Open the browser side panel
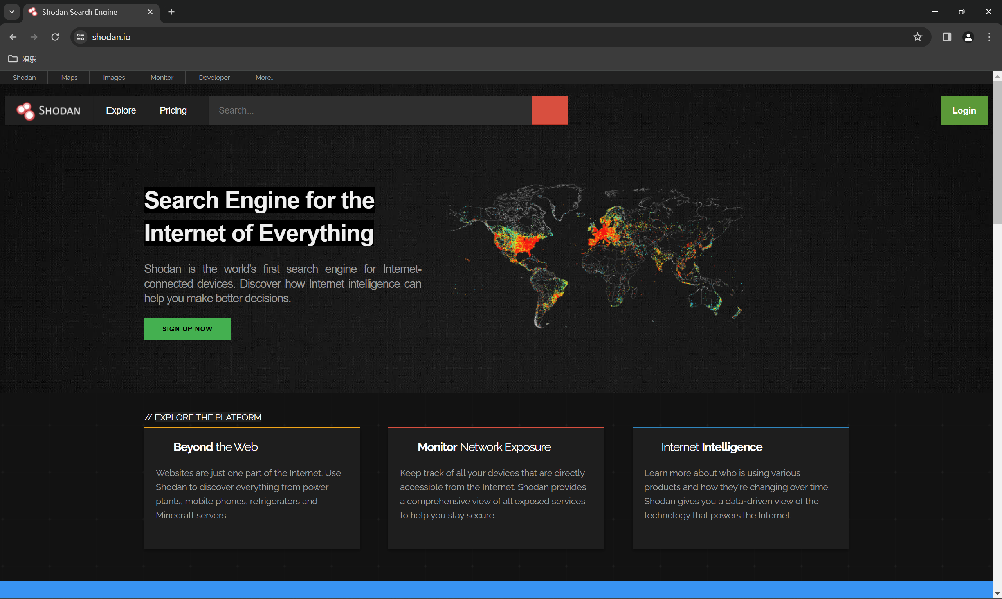The image size is (1002, 599). click(947, 37)
